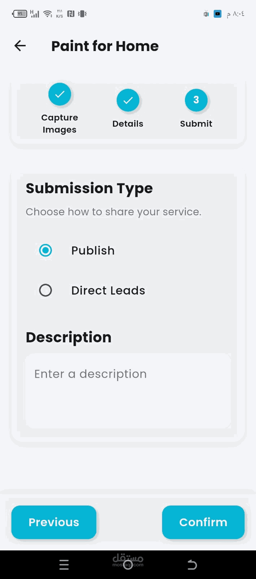Screen dimensions: 256x579
Task: Tap the Capture Images step label
Action: [x=60, y=123]
